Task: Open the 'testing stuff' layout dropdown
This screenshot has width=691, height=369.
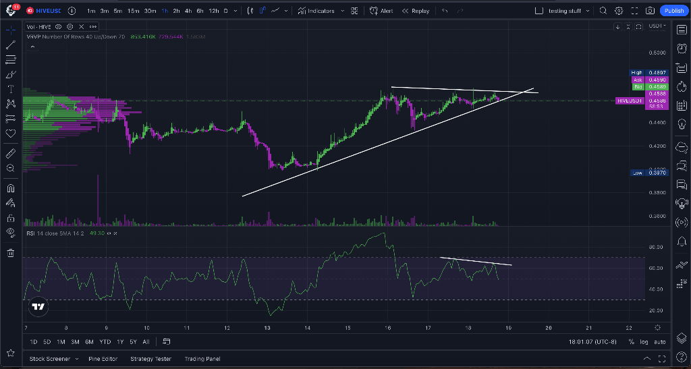Action: pos(568,11)
